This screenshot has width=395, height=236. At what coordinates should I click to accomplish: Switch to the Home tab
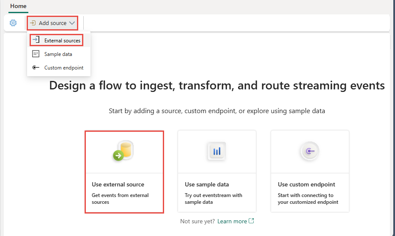18,6
